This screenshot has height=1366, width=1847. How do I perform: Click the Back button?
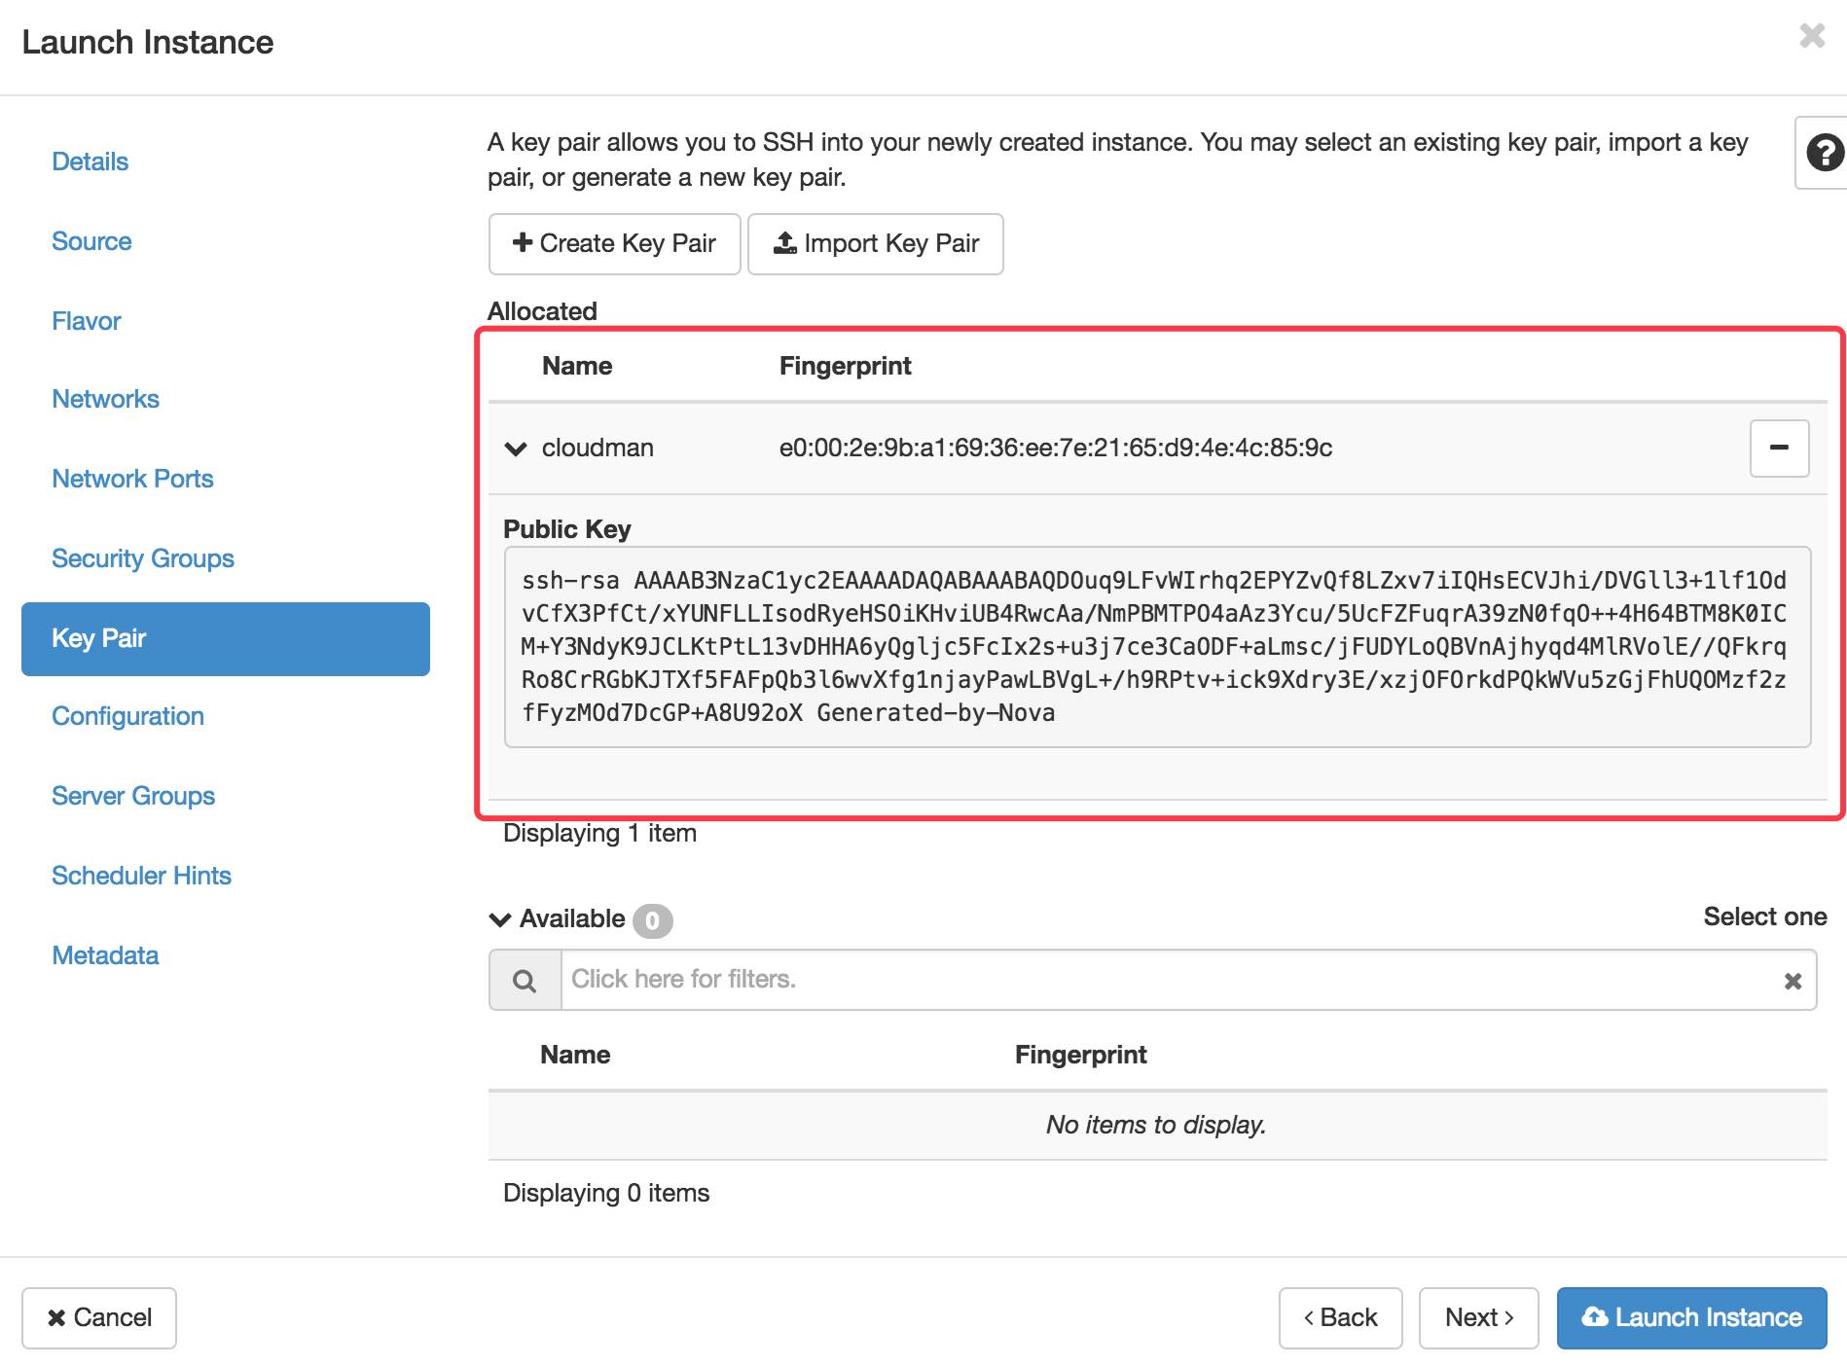[1340, 1317]
